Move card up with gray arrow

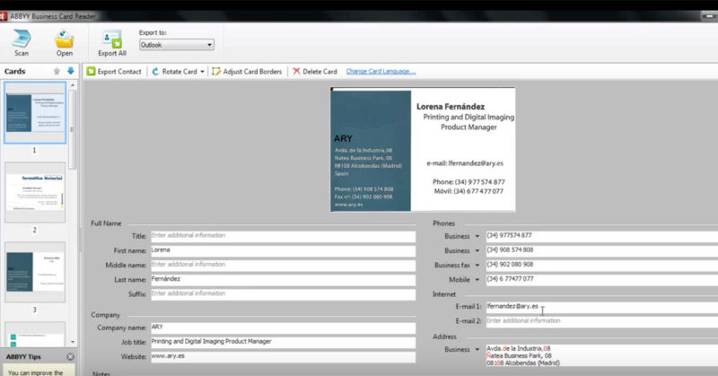point(57,72)
